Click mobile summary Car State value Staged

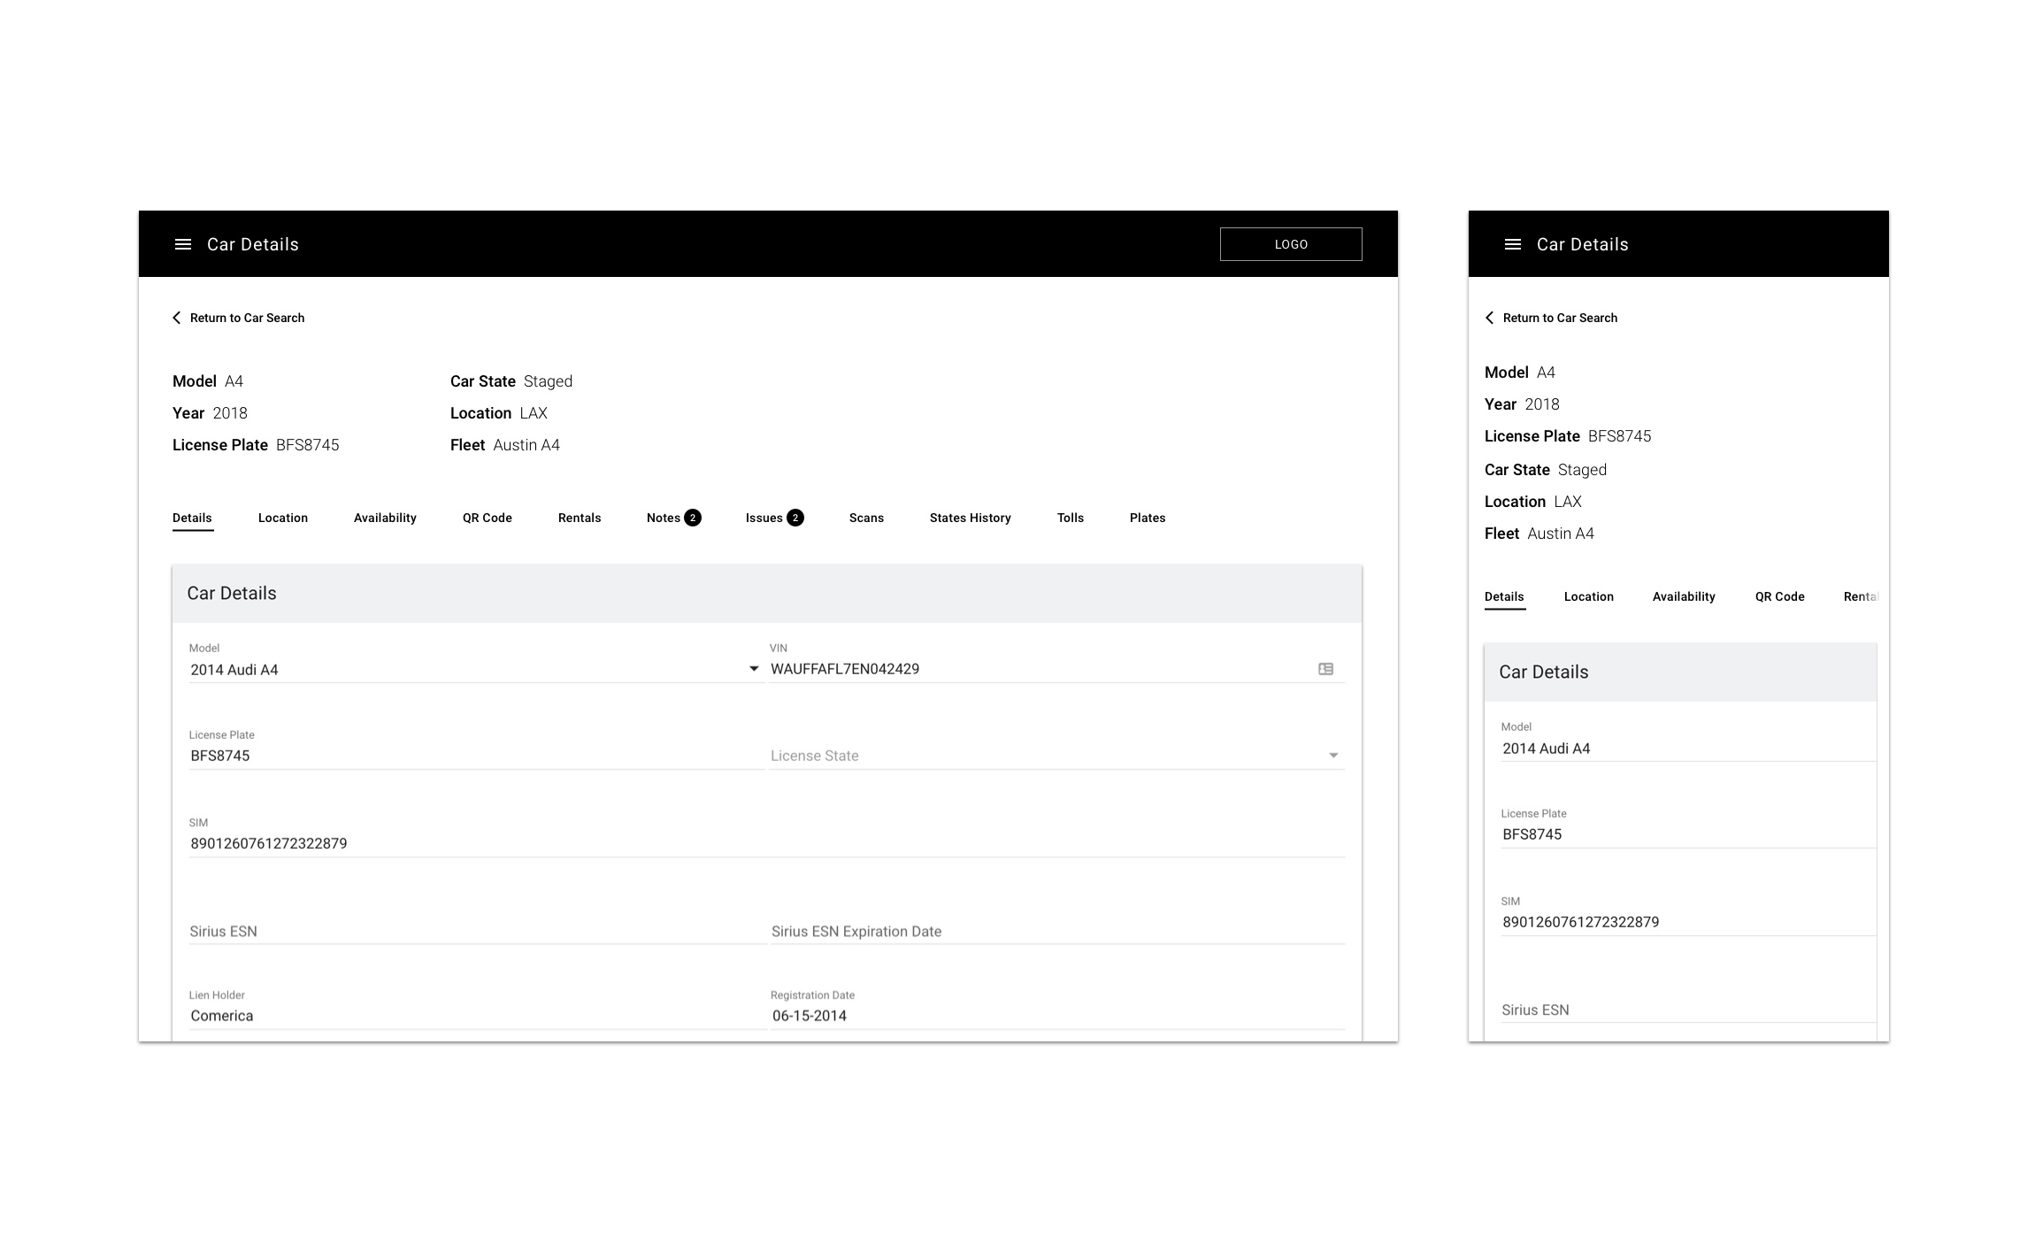coord(1582,470)
